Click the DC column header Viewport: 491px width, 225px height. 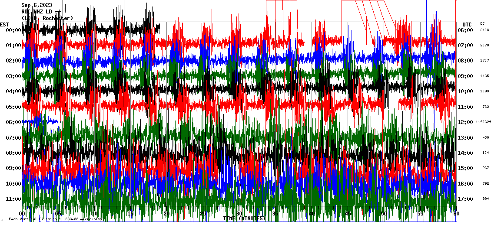(x=482, y=23)
